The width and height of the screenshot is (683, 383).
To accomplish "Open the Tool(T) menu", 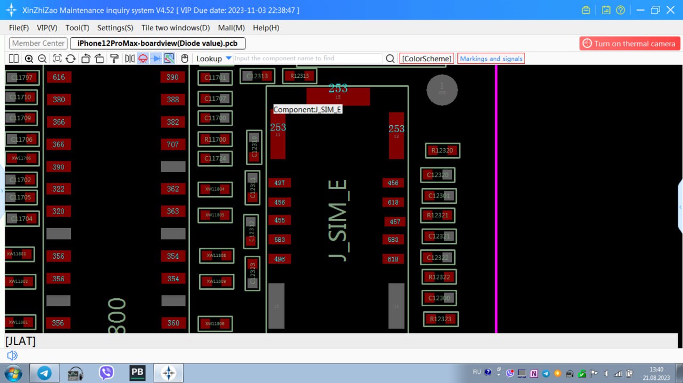I will 77,28.
